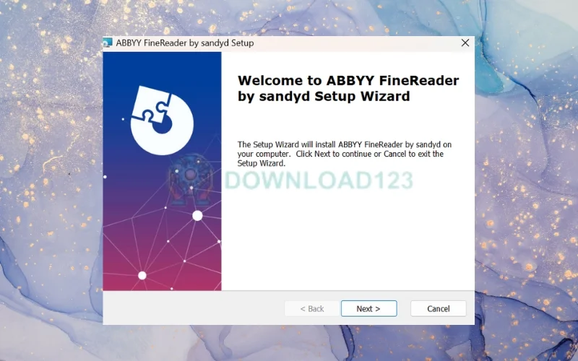Screen dimensions: 578x361
Task: Click the largest white node in the banner's network graphic
Action: pyautogui.click(x=197, y=215)
